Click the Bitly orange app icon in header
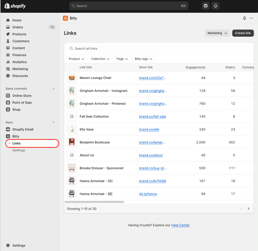The height and width of the screenshot is (251, 258). tap(65, 18)
